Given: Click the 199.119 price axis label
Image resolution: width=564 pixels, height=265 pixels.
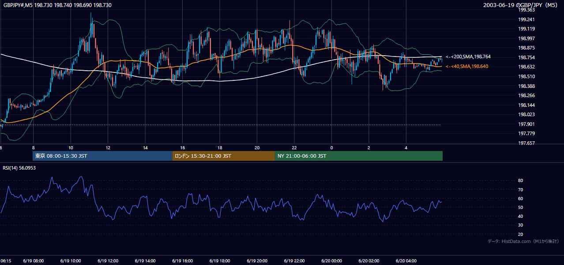Looking at the screenshot, I should pyautogui.click(x=526, y=29).
